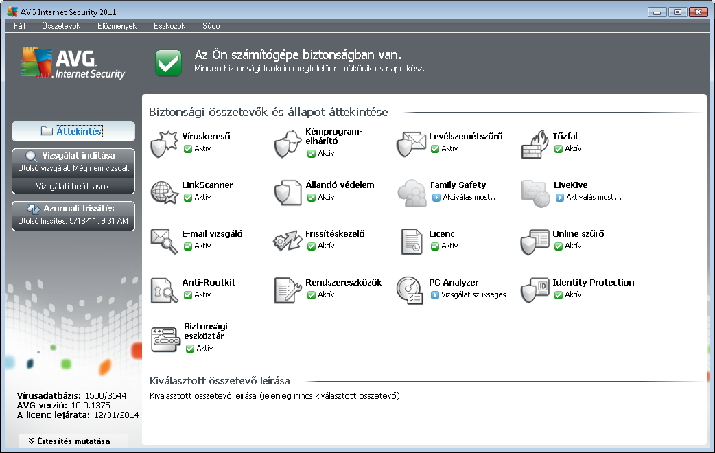The height and width of the screenshot is (453, 715).
Task: Open the Biztonsági eszköztár toolbar icon
Action: tap(165, 339)
